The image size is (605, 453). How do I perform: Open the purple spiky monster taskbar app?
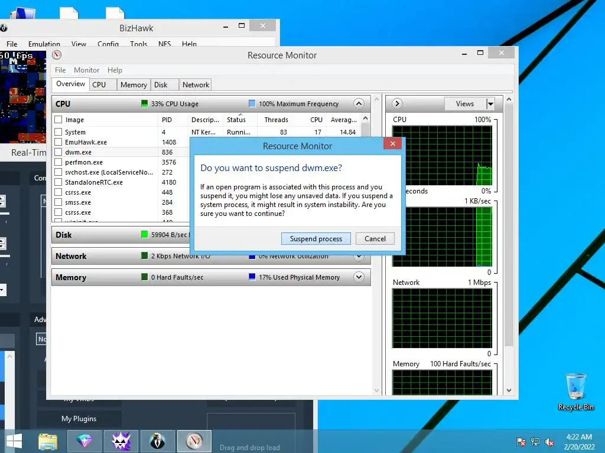pyautogui.click(x=121, y=441)
